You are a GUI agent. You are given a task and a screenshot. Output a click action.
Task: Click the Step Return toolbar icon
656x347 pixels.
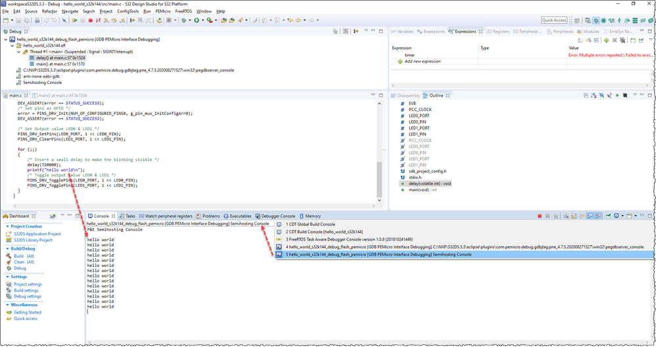click(x=122, y=20)
